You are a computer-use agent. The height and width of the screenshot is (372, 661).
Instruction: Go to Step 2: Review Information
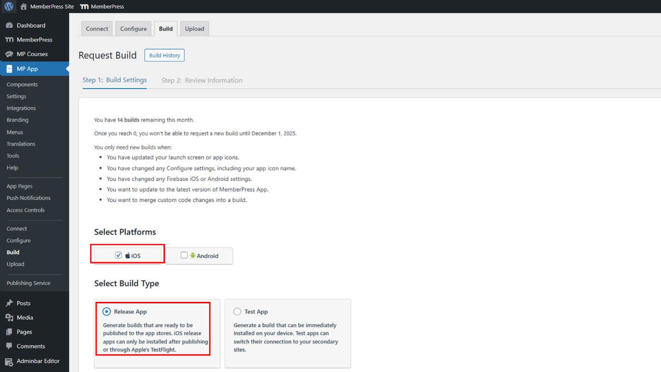click(202, 80)
